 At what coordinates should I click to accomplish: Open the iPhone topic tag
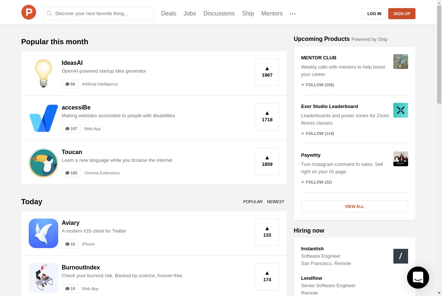(88, 244)
